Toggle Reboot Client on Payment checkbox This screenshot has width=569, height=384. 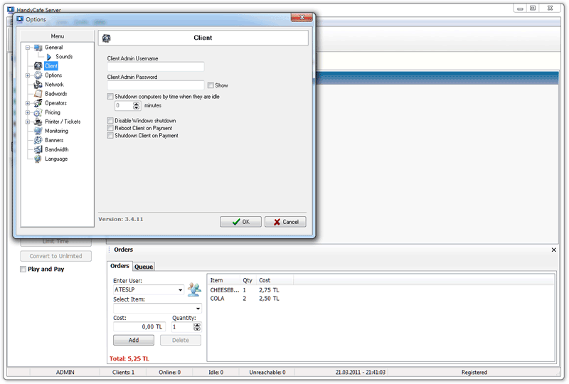coord(110,128)
